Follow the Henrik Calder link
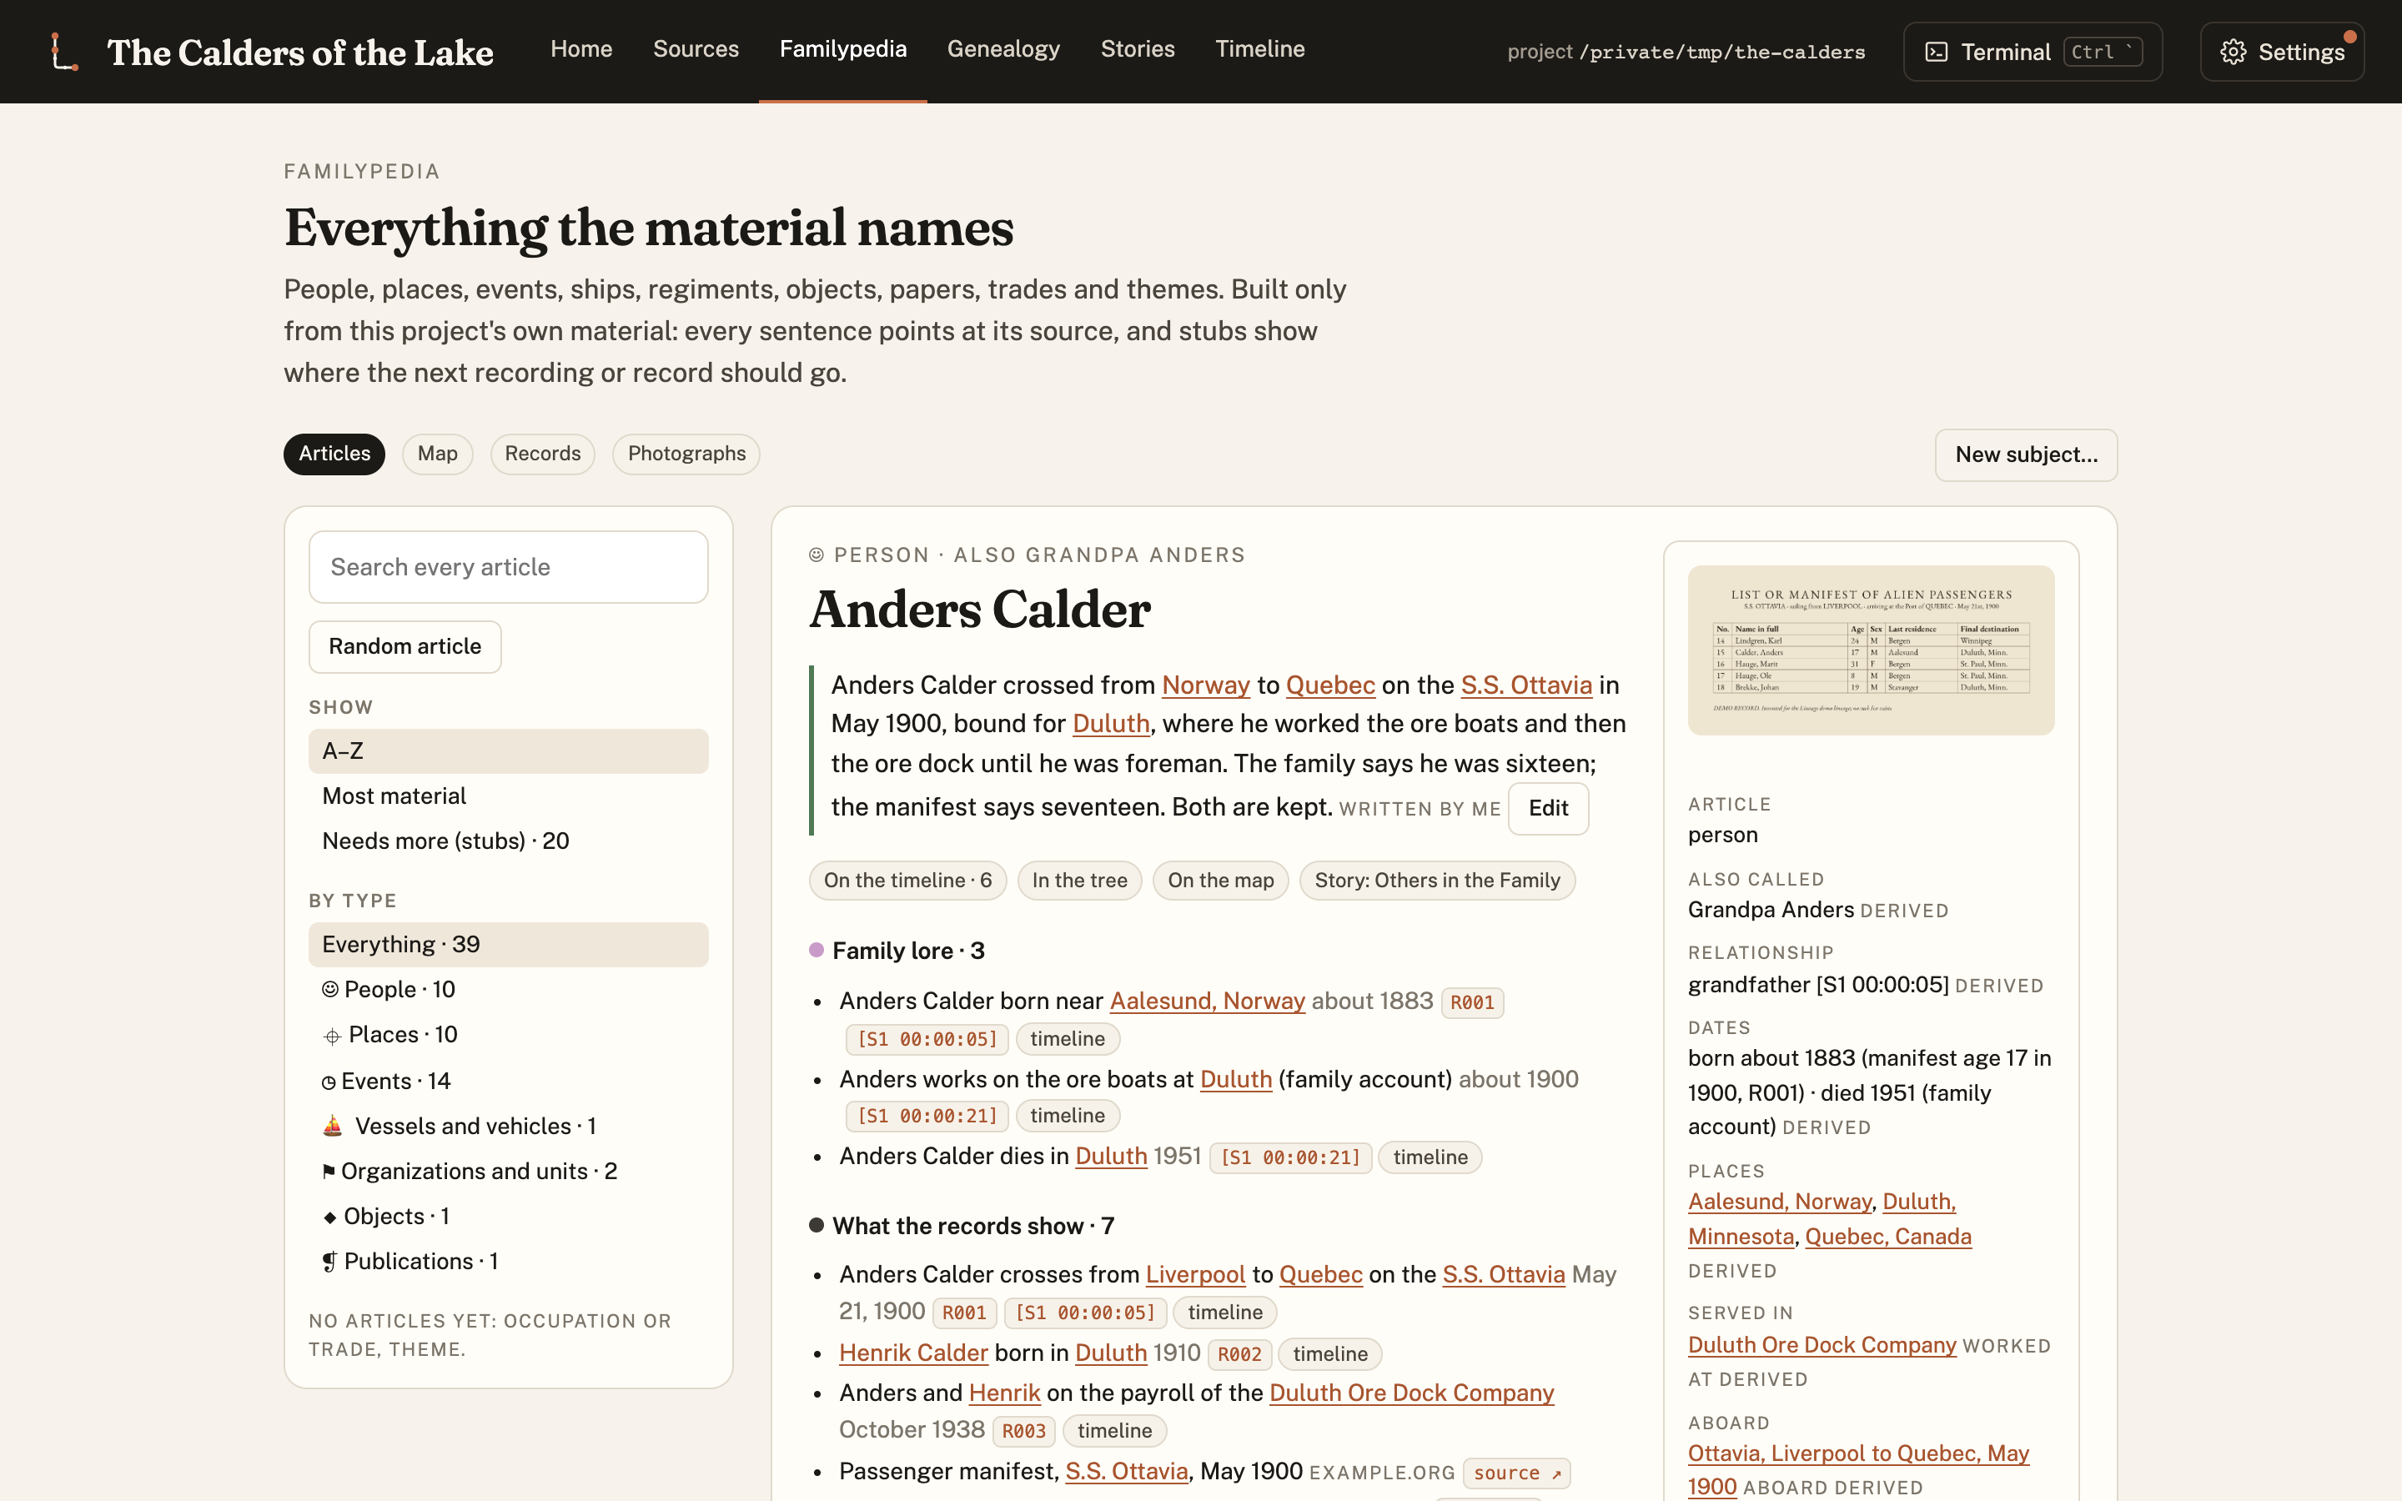 (x=913, y=1353)
